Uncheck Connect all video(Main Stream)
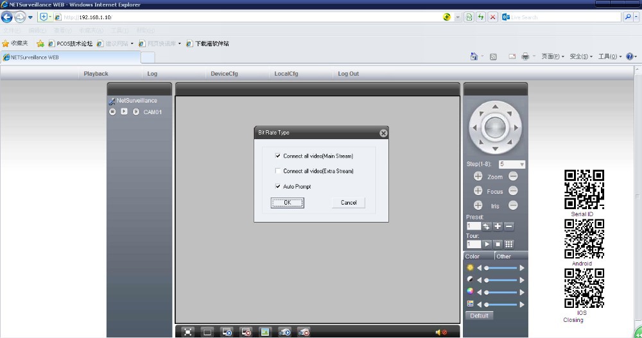Image resolution: width=642 pixels, height=338 pixels. click(x=277, y=156)
